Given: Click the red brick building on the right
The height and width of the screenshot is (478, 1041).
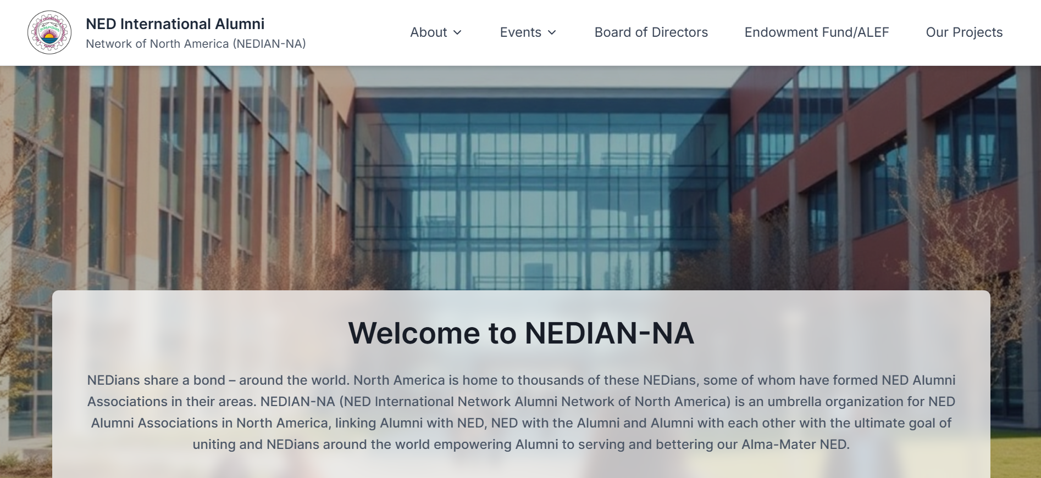Looking at the screenshot, I should tap(879, 165).
